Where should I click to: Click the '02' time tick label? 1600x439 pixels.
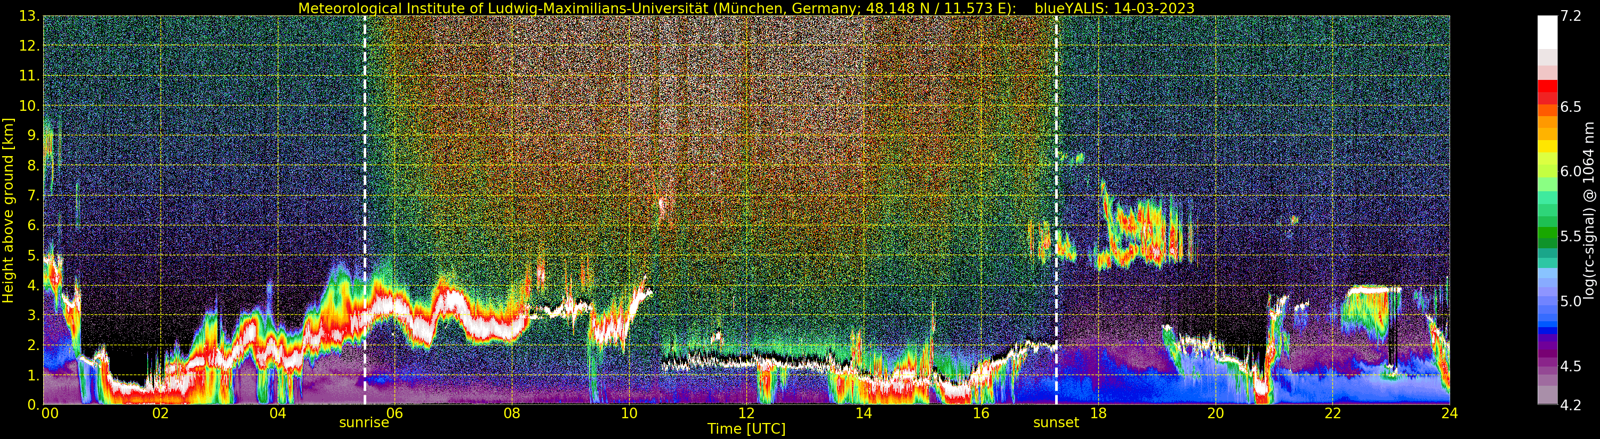click(x=160, y=413)
